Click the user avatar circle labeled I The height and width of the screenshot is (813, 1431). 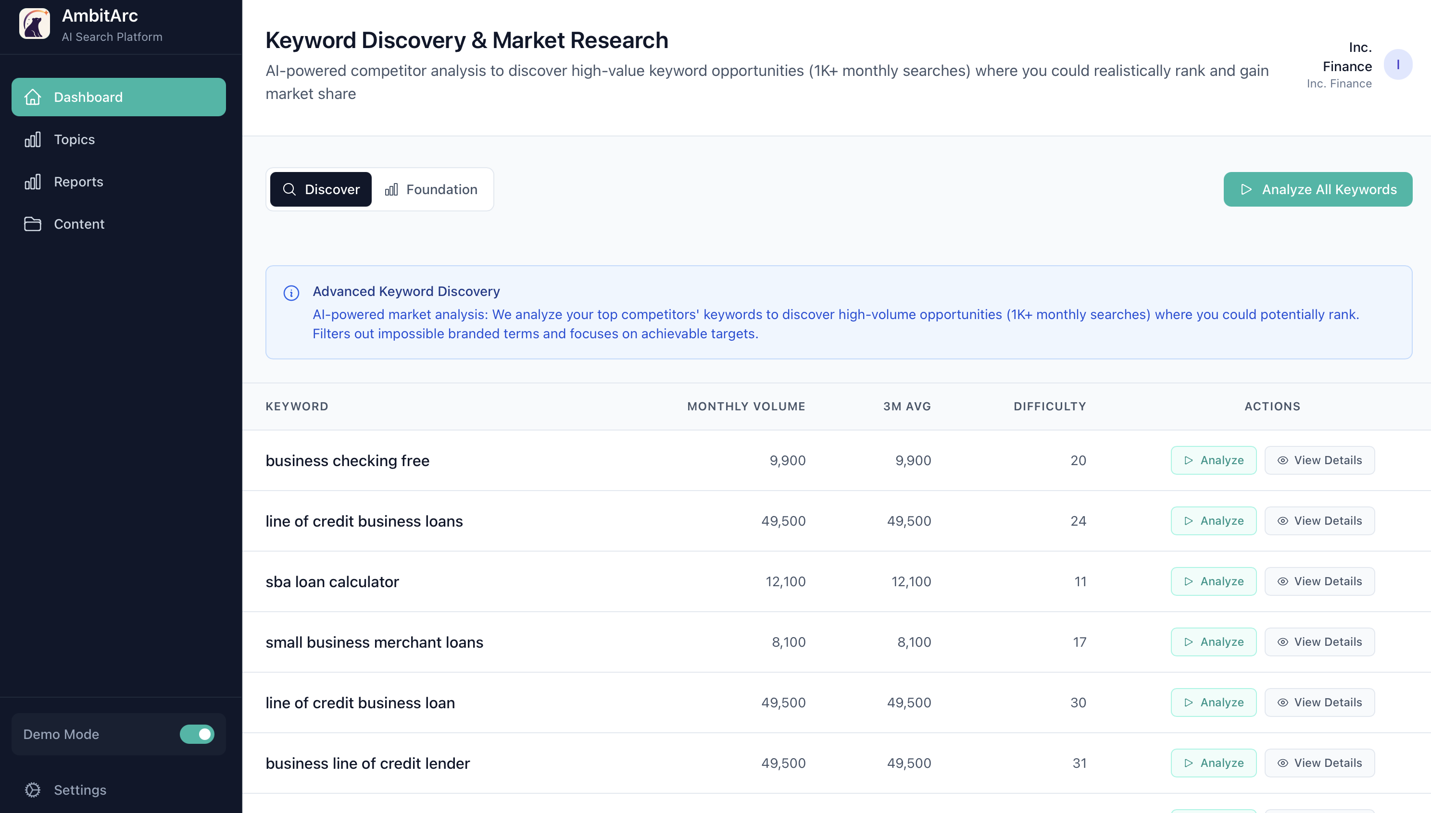click(1397, 65)
